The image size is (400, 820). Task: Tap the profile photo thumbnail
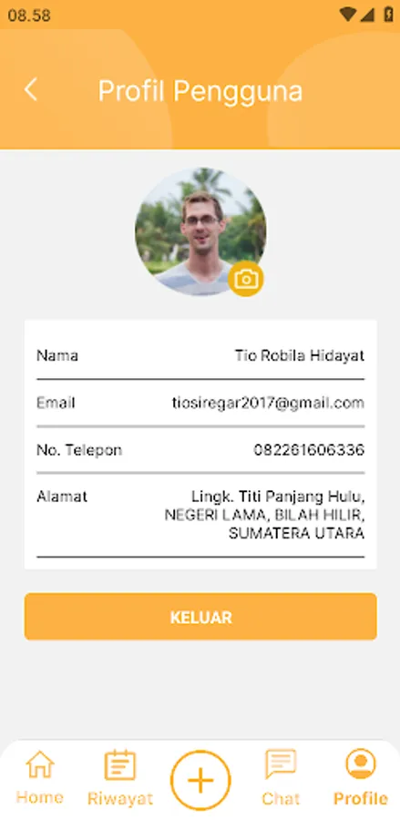coord(200,231)
